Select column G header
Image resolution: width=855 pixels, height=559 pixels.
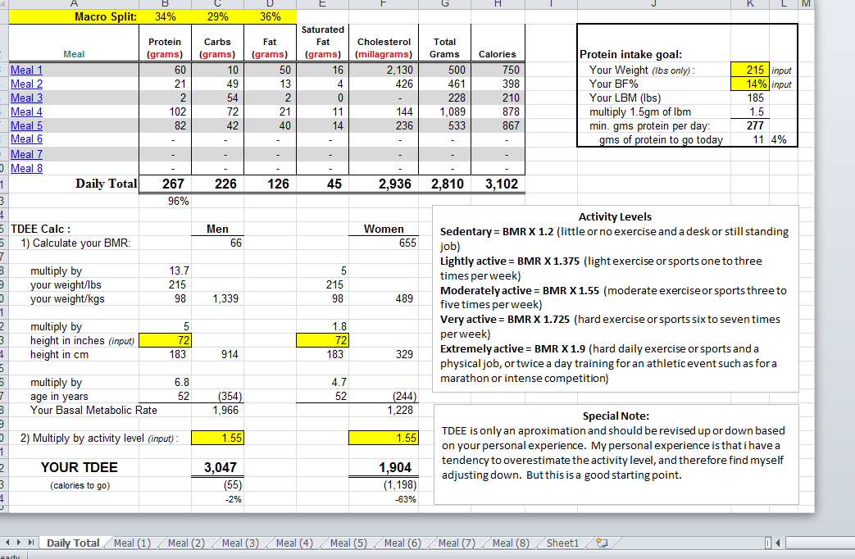445,4
